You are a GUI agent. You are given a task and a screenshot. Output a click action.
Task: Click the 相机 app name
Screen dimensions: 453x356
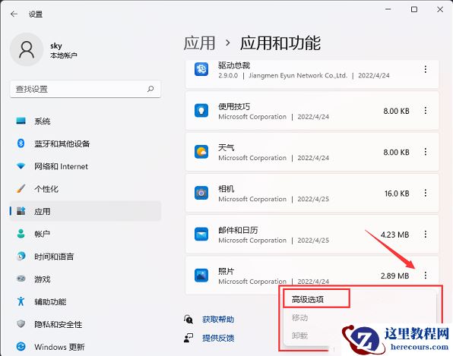point(226,189)
